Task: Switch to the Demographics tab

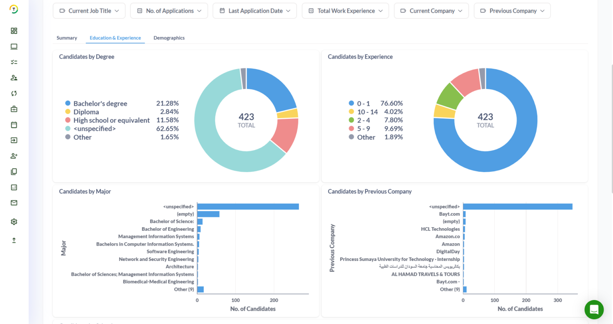Action: [169, 38]
